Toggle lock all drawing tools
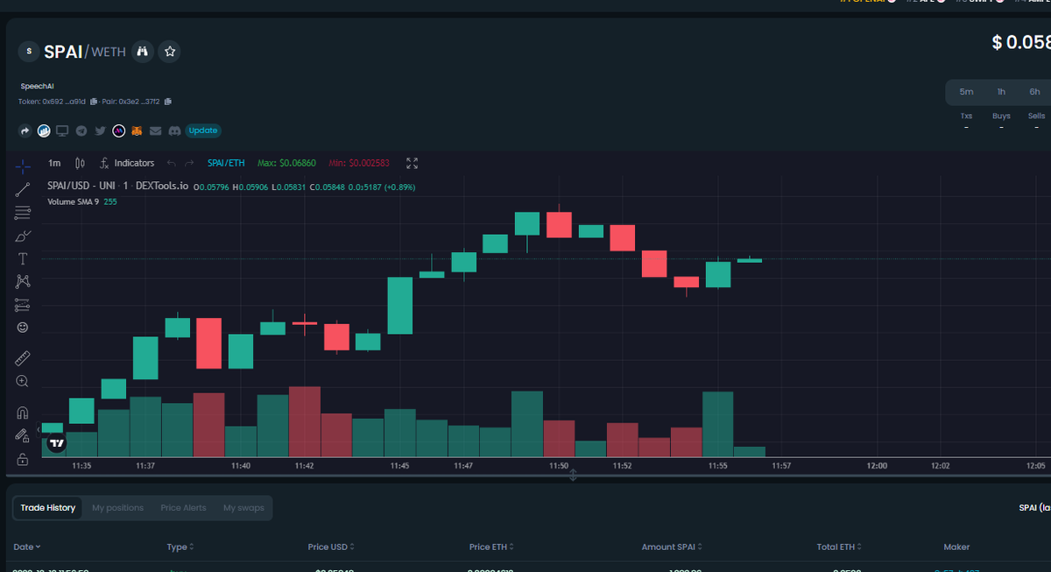 click(x=23, y=459)
